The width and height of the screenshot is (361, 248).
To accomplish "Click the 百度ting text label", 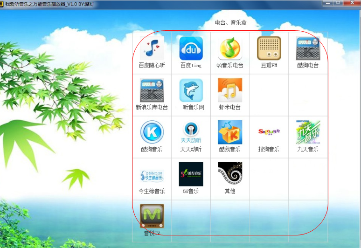I will pos(191,65).
